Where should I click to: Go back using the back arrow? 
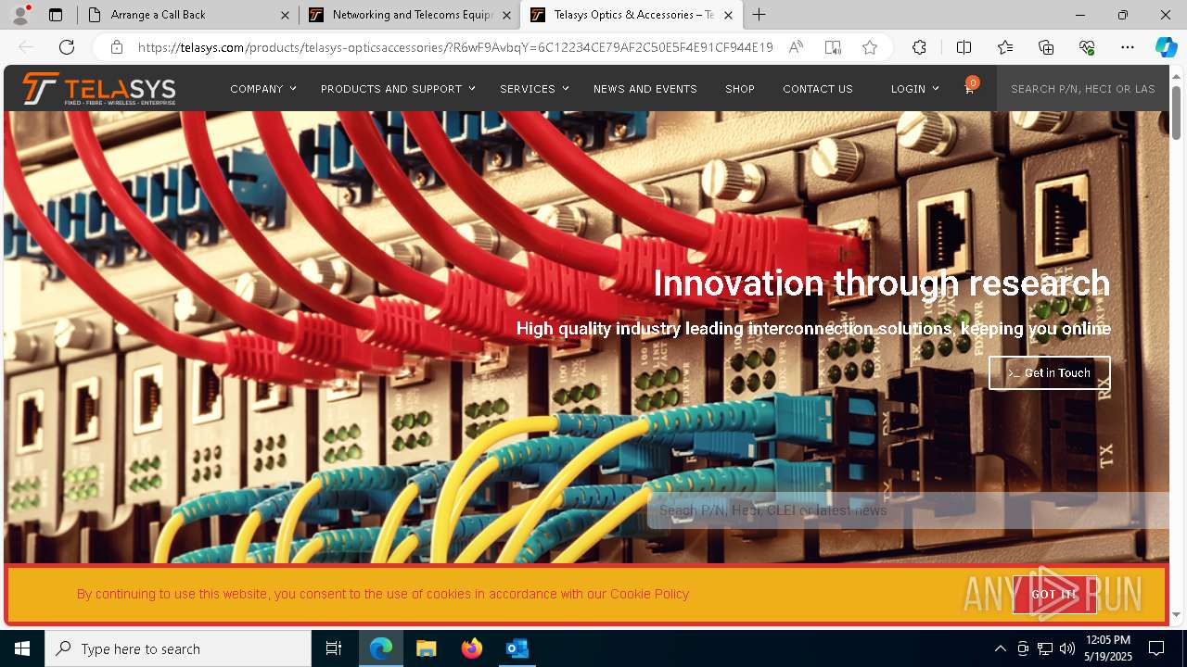(x=26, y=47)
